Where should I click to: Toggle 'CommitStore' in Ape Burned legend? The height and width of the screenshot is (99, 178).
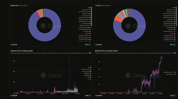(86, 24)
